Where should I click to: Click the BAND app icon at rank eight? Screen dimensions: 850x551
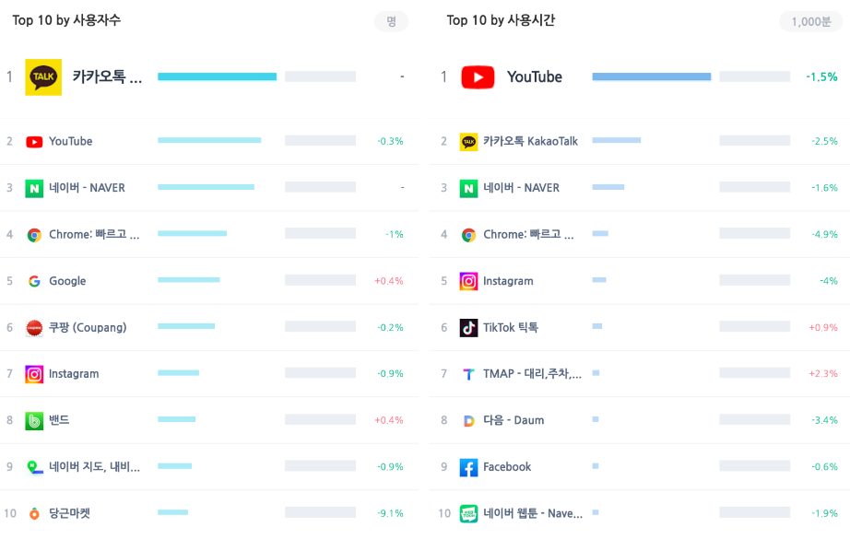tap(34, 421)
